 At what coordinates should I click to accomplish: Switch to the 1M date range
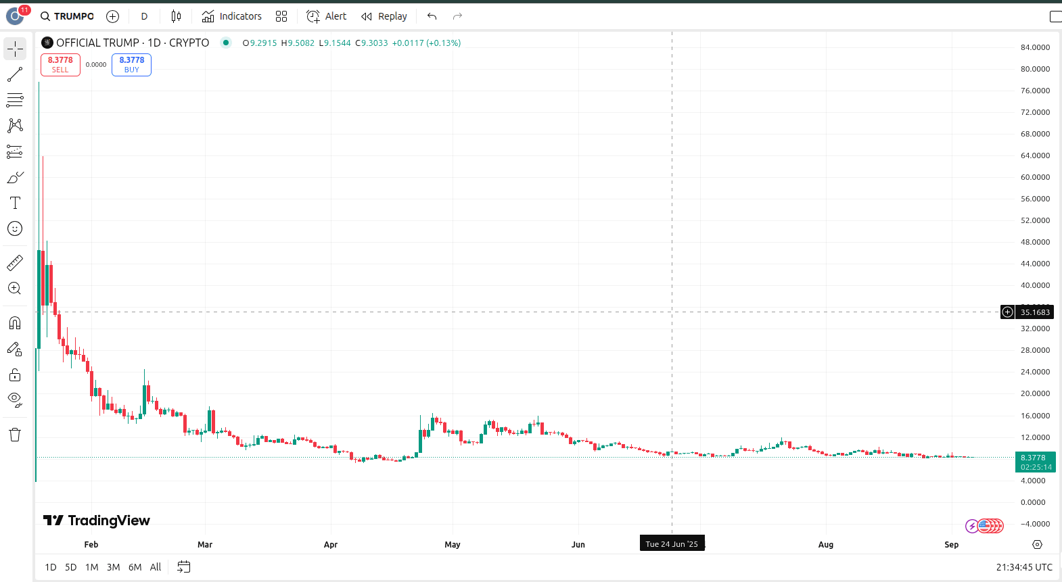tap(92, 567)
